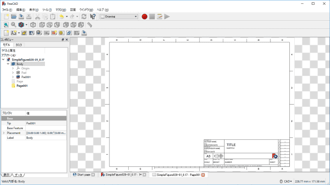
Task: Undo the last action
Action: [61, 16]
